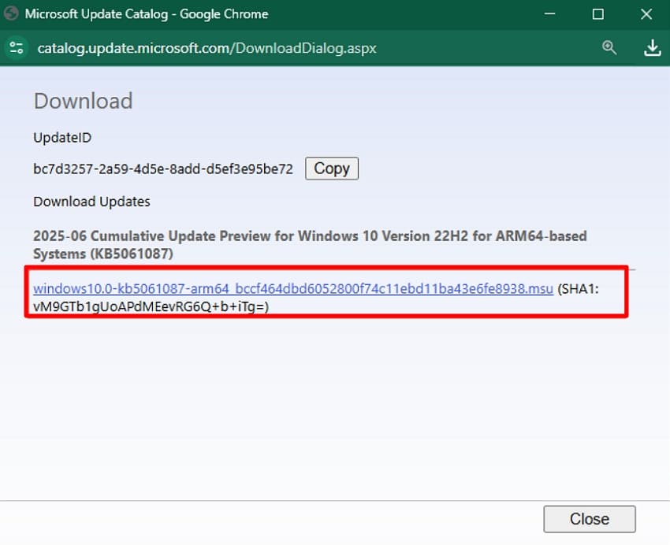Viewport: 670px width, 545px height.
Task: Click the KB5061087 cumulative update download link
Action: click(x=292, y=288)
